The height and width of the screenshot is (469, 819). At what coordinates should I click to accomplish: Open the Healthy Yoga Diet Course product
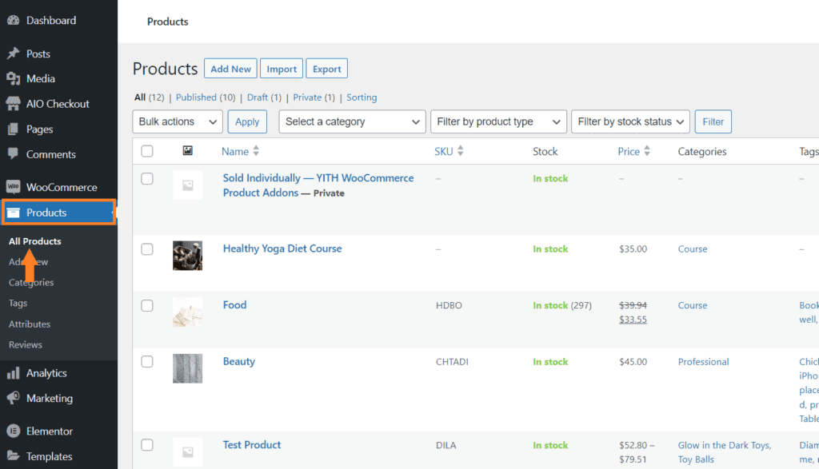pyautogui.click(x=282, y=248)
